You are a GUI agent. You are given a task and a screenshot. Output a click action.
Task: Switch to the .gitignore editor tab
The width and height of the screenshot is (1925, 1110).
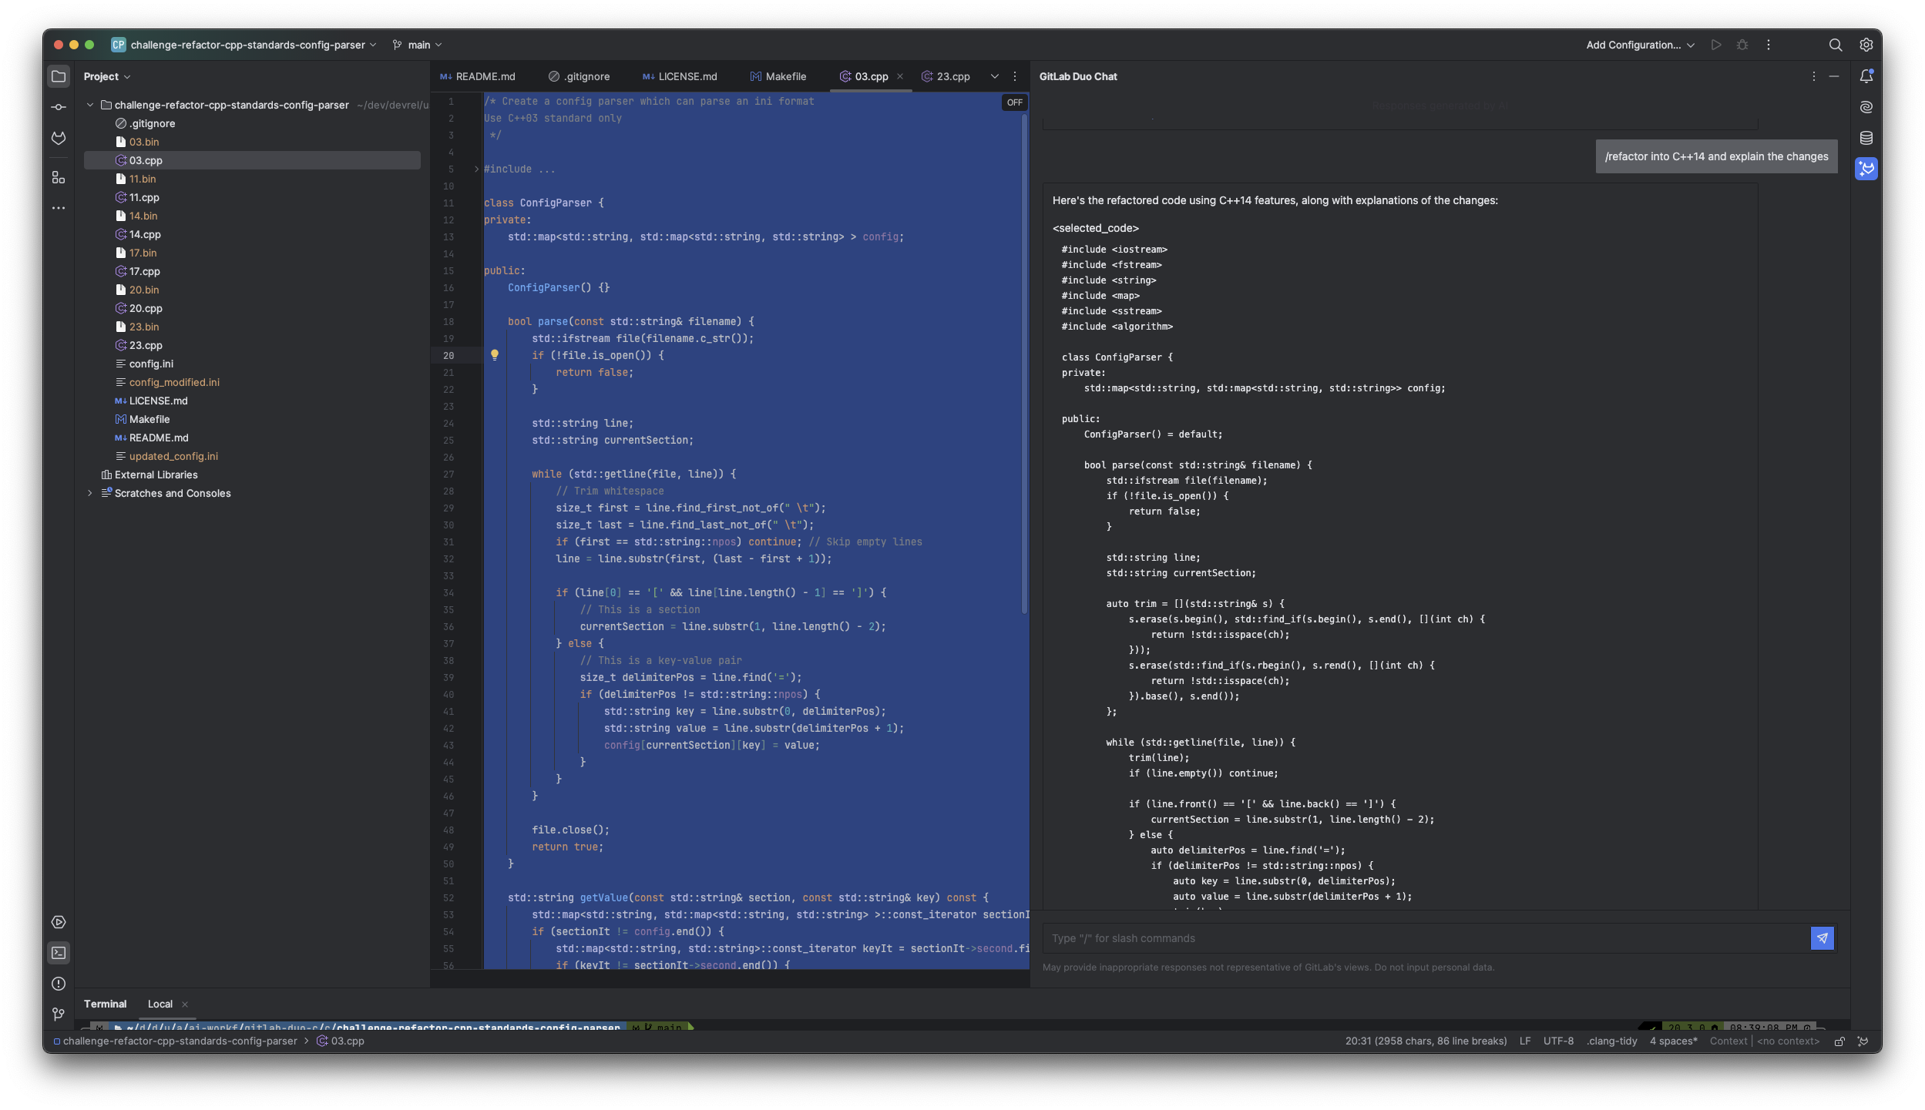580,76
